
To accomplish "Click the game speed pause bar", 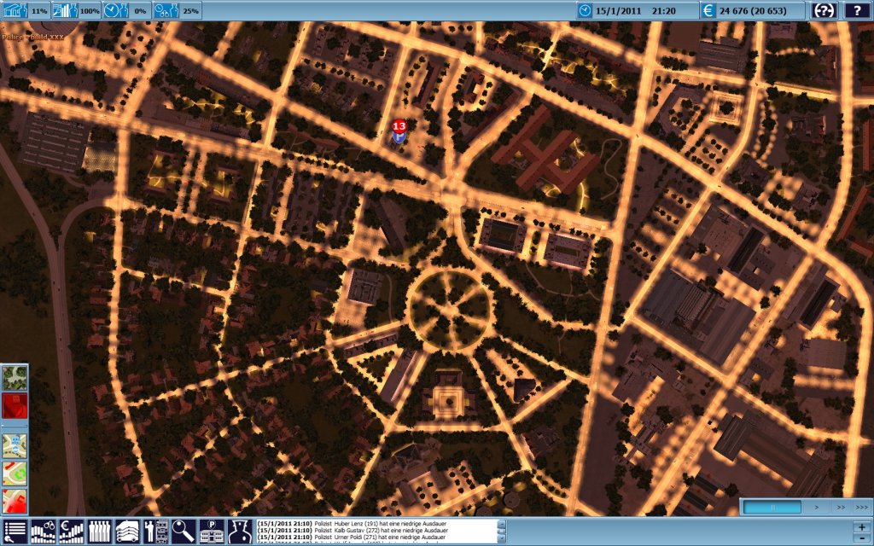I will coord(772,507).
